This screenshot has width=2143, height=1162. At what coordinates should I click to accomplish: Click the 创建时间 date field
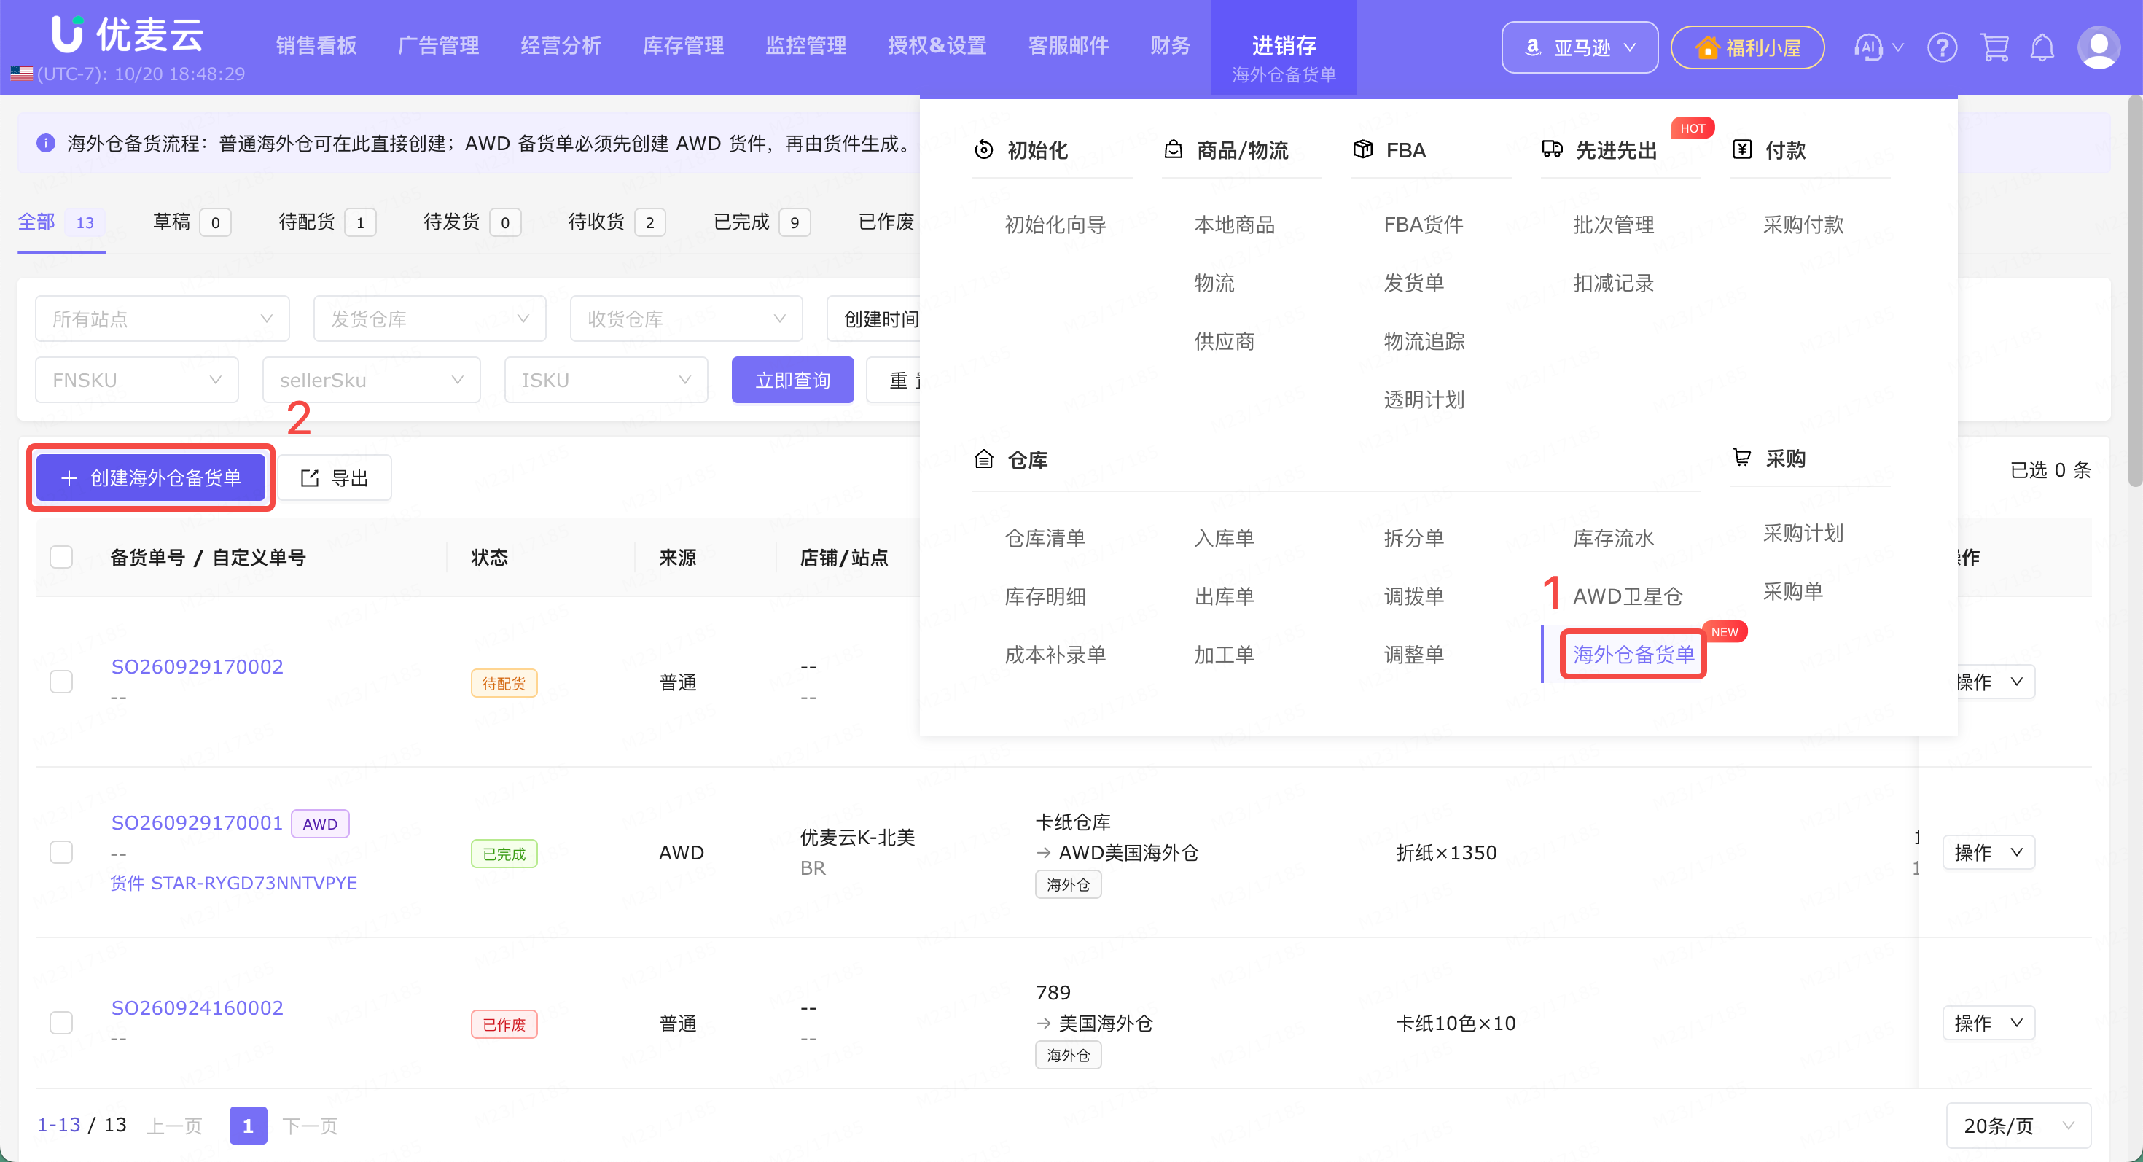tap(873, 319)
